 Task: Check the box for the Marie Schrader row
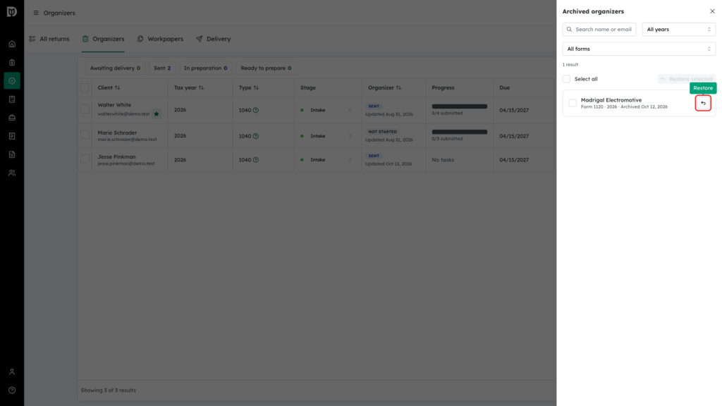(x=85, y=135)
